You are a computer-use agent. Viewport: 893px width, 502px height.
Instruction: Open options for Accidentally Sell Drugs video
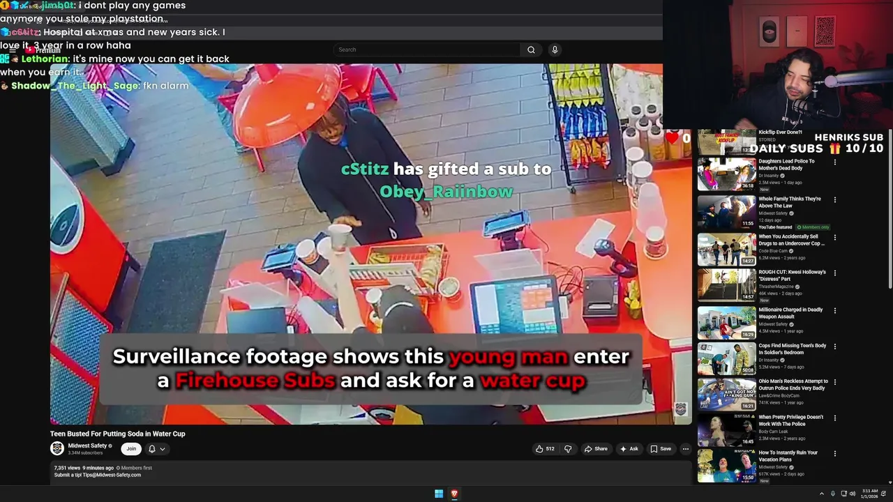click(834, 238)
